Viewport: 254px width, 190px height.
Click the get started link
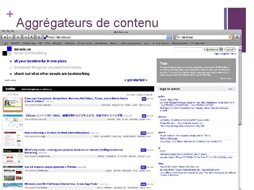(136, 80)
